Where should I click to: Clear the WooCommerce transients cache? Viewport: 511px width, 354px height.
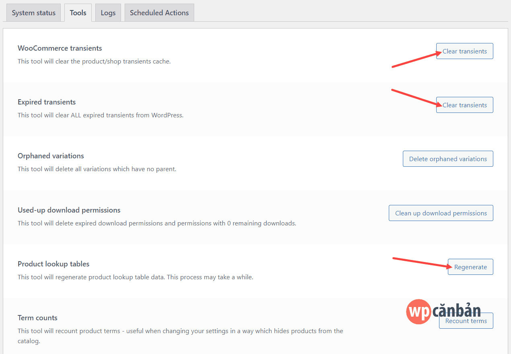[464, 51]
